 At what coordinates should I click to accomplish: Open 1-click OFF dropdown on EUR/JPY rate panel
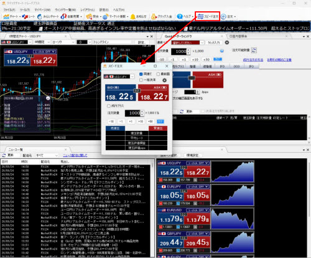click(x=198, y=186)
